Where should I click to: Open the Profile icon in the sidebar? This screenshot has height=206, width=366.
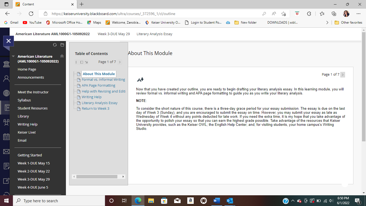(x=6, y=79)
